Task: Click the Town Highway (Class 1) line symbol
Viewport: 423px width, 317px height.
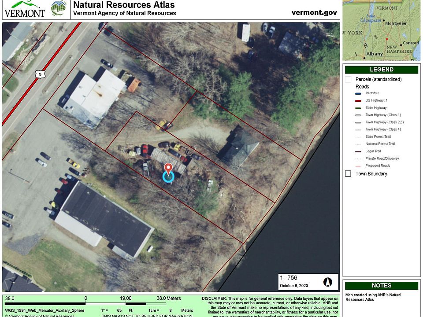Action: point(358,115)
